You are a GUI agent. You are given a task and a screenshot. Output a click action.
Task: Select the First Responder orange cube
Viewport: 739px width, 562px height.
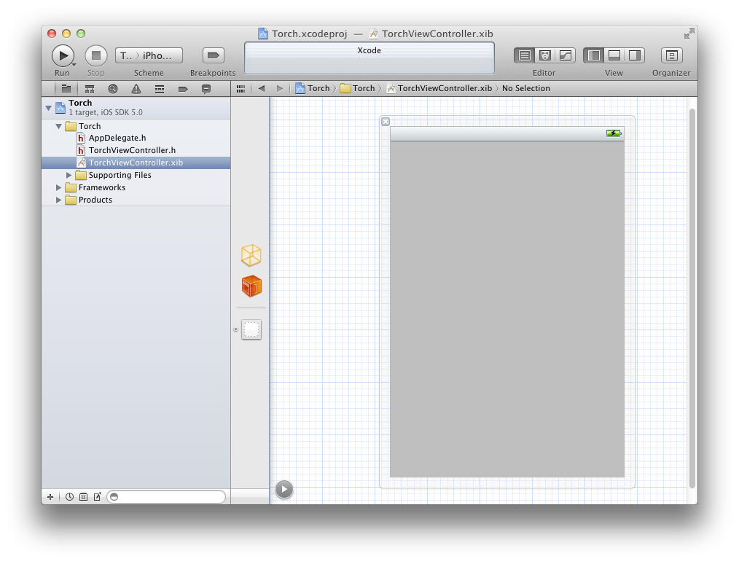pos(251,286)
